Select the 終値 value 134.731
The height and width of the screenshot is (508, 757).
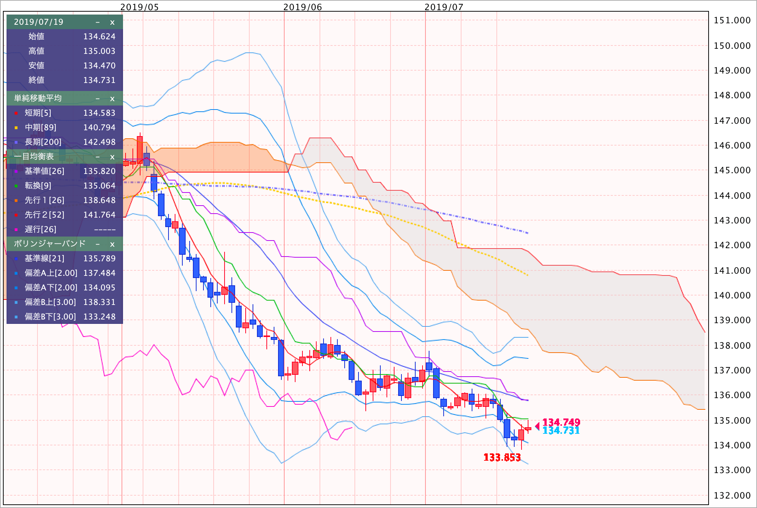[99, 80]
